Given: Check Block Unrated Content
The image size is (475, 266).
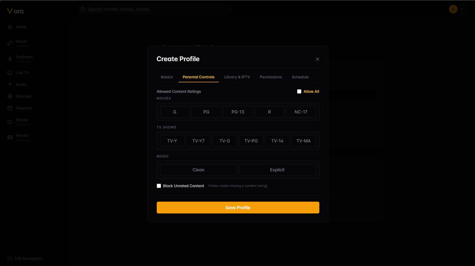Looking at the screenshot, I should pyautogui.click(x=159, y=186).
